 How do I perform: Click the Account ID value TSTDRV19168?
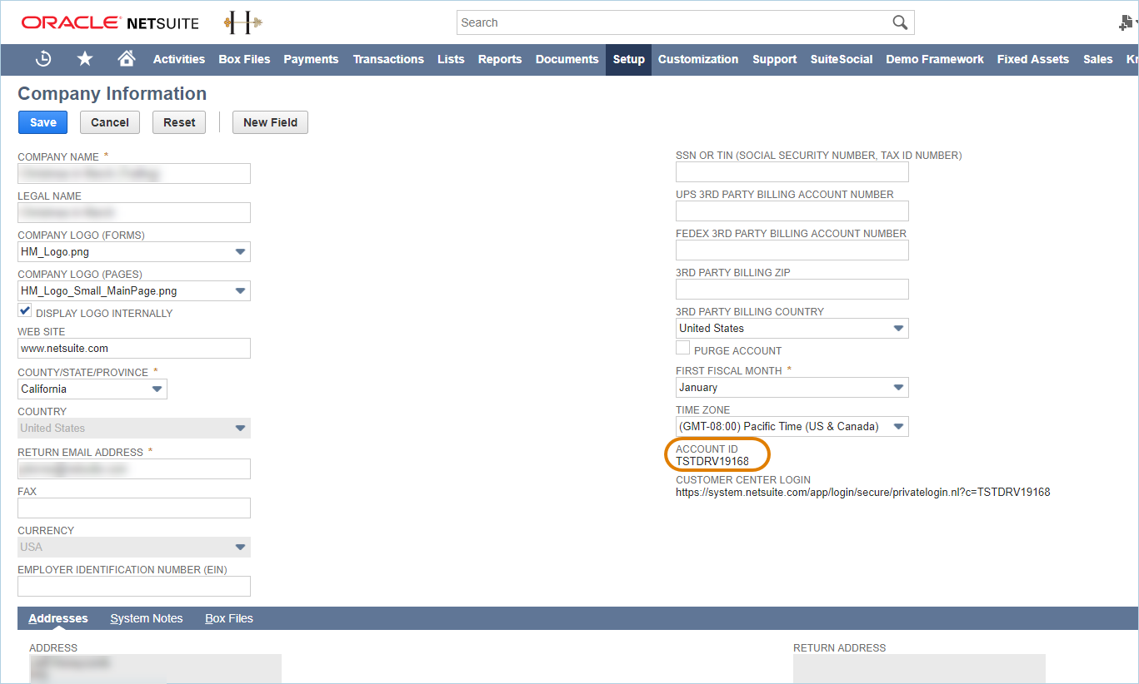(712, 461)
